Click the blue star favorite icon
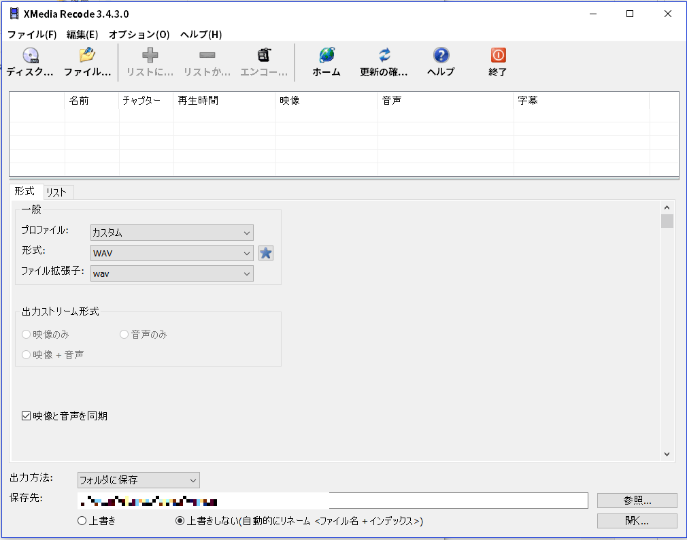Image resolution: width=687 pixels, height=540 pixels. (x=266, y=253)
